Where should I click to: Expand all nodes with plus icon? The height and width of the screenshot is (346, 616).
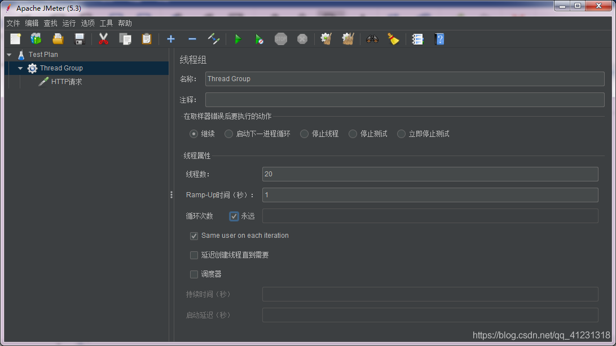(170, 39)
